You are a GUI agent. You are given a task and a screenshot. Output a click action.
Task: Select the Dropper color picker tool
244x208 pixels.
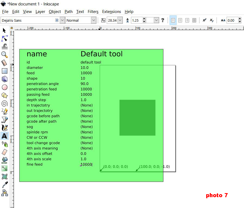tap(5, 185)
